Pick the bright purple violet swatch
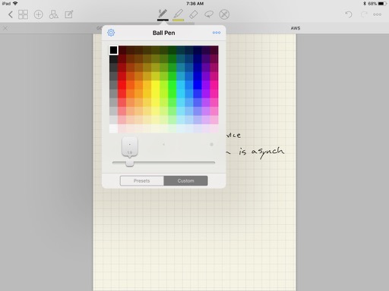 tap(206, 85)
